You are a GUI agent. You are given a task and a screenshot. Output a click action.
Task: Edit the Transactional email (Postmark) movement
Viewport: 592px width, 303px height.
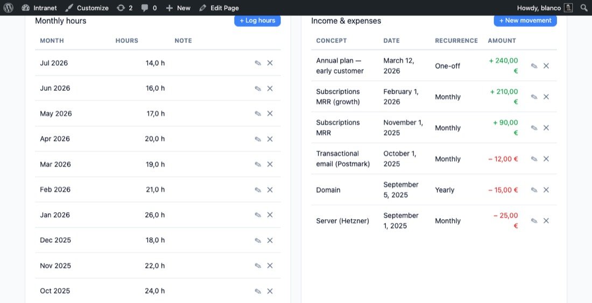click(534, 158)
